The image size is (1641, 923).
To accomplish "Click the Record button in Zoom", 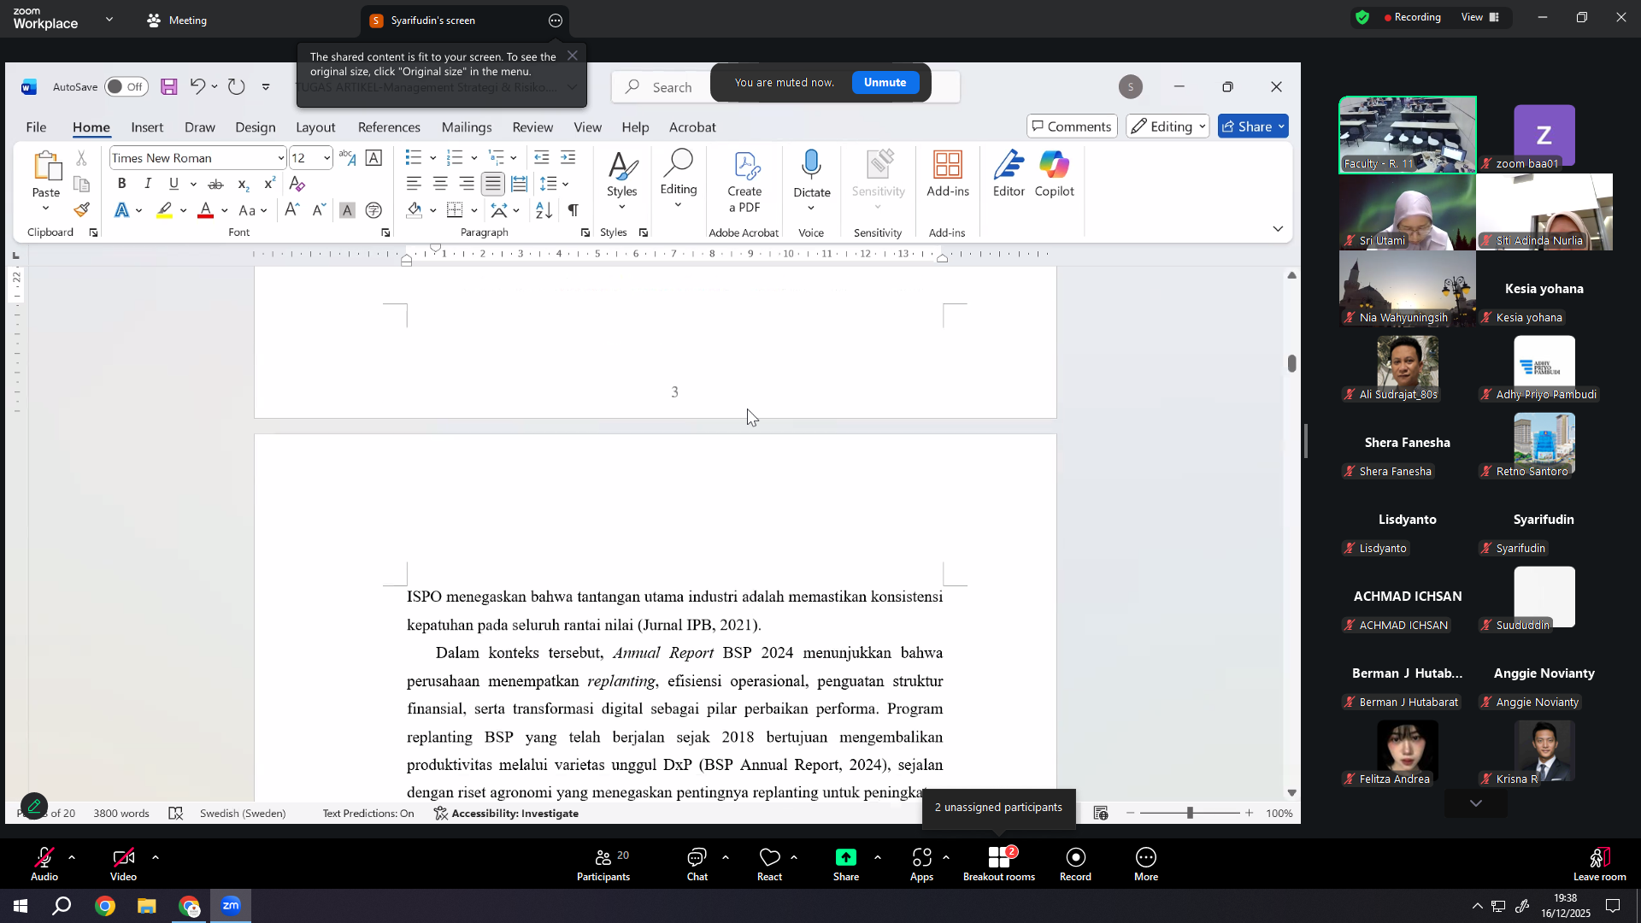I will 1075,864.
